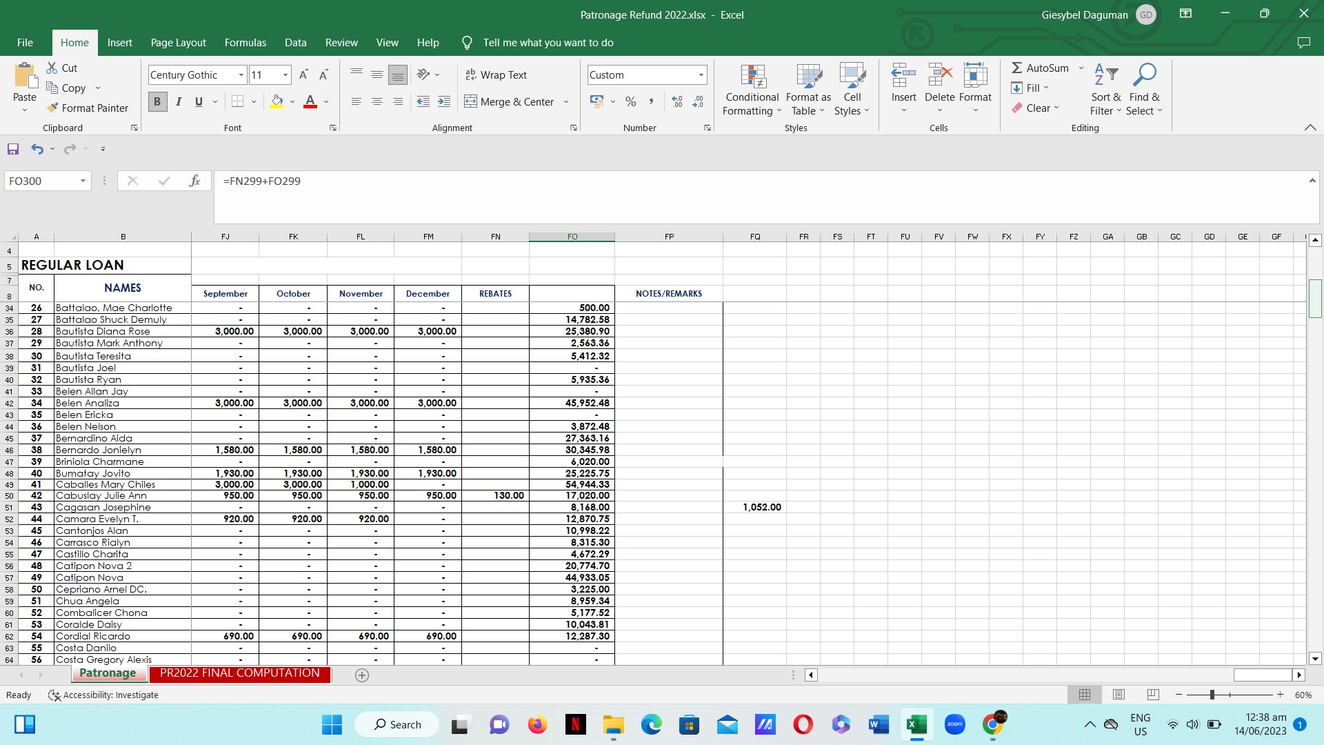Image resolution: width=1324 pixels, height=745 pixels.
Task: Open the Custom number format dropdown
Action: (x=701, y=74)
